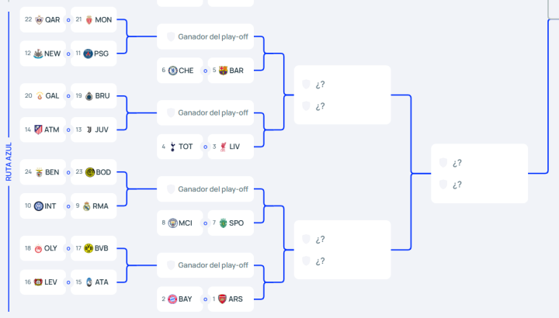This screenshot has height=318, width=559.
Task: Select the Tottenham crest icon
Action: pyautogui.click(x=172, y=147)
